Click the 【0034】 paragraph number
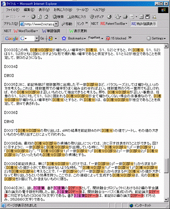The width and height of the screenshot is (170, 209). (11, 67)
